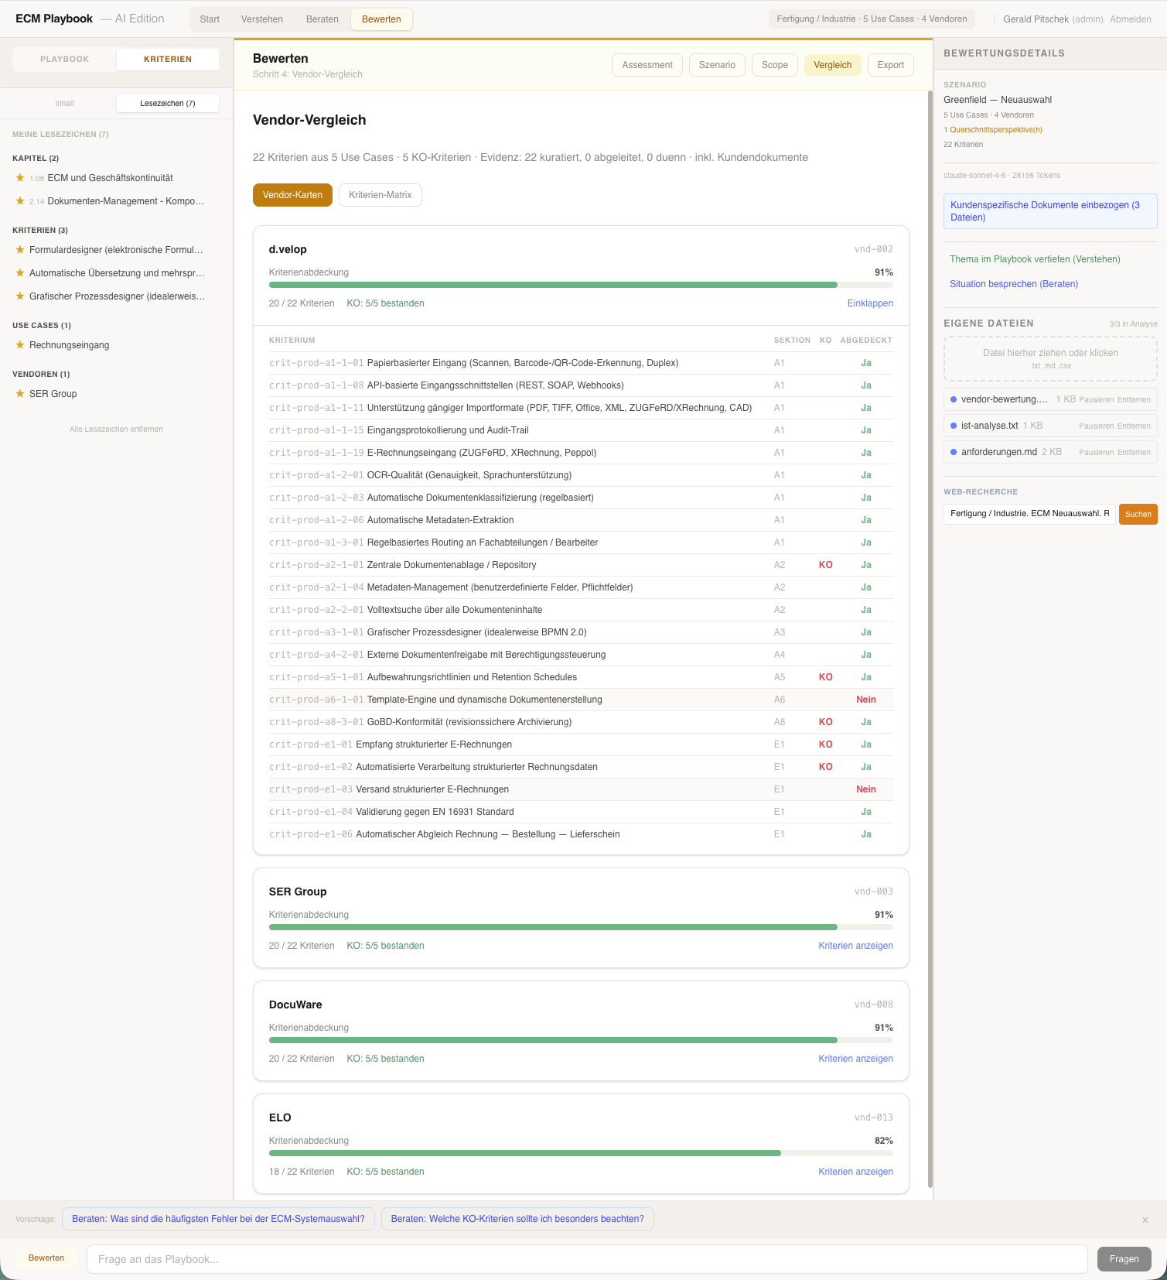Click star next to Dokumenten-Management chapter
Image resolution: width=1167 pixels, height=1280 pixels.
(20, 201)
